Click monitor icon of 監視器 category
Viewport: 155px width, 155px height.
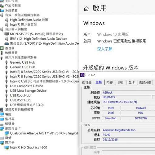pyautogui.click(x=2, y=119)
